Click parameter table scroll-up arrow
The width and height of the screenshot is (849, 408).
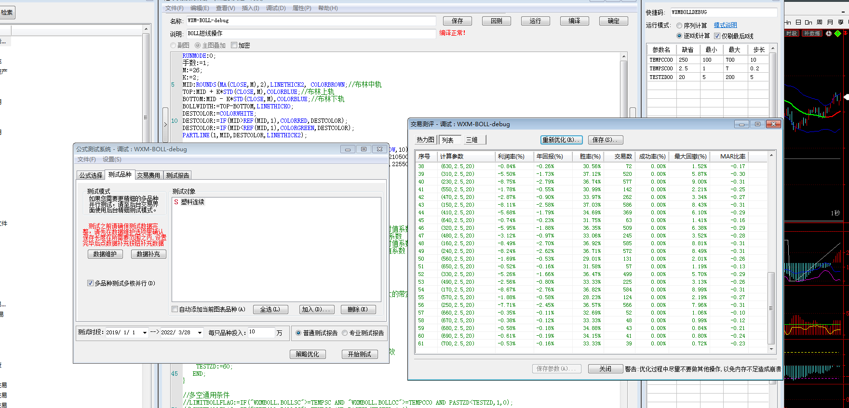coord(773,49)
